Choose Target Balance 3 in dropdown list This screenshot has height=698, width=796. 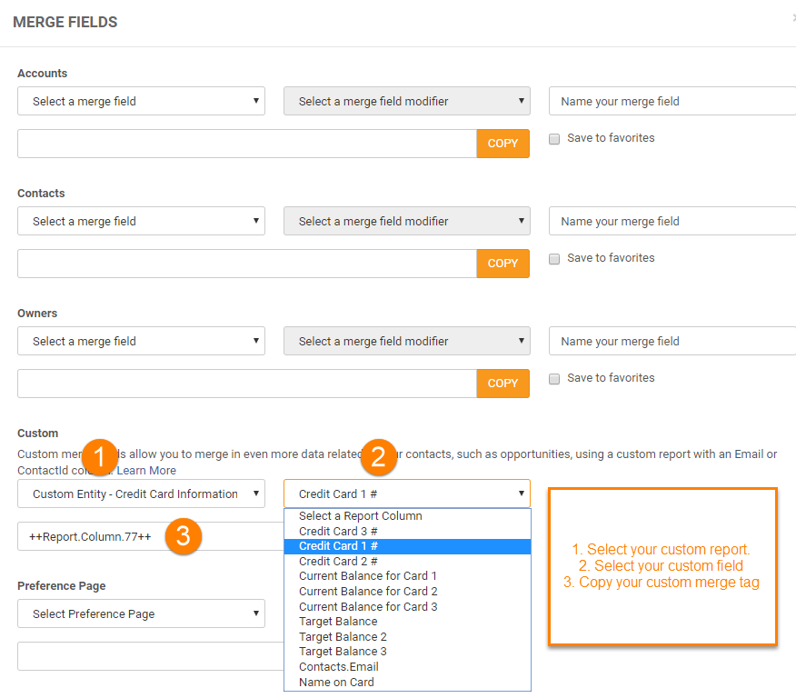[x=343, y=651]
